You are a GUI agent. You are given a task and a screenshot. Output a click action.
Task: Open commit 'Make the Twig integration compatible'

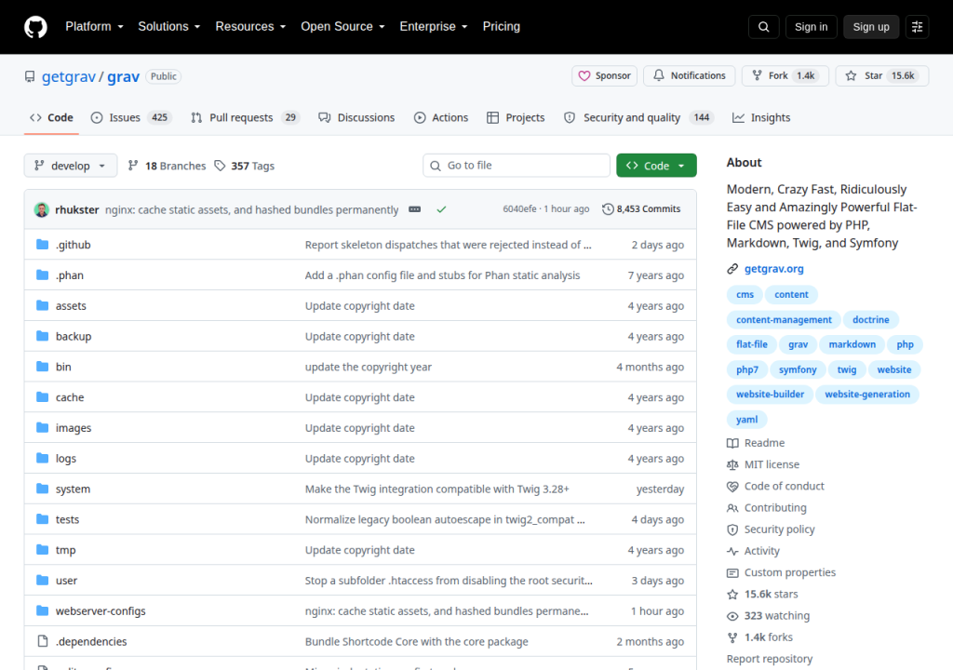tap(437, 489)
